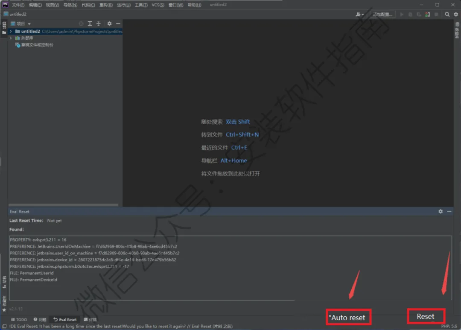
Task: Hide the Eval Reset panel with minus icon
Action: pos(449,211)
